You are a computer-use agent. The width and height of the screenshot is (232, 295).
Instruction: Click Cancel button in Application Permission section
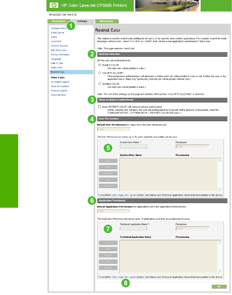(x=108, y=268)
